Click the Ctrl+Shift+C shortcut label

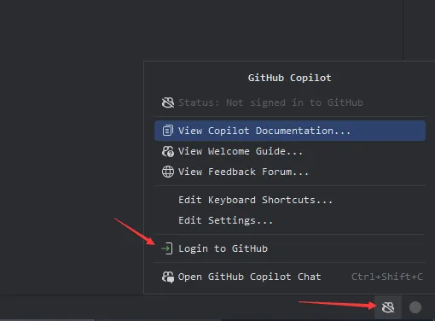(x=387, y=277)
